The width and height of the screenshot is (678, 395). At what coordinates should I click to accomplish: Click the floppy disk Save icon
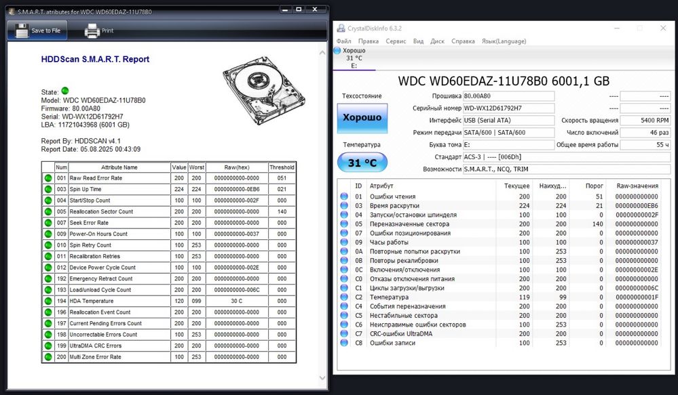coord(22,30)
